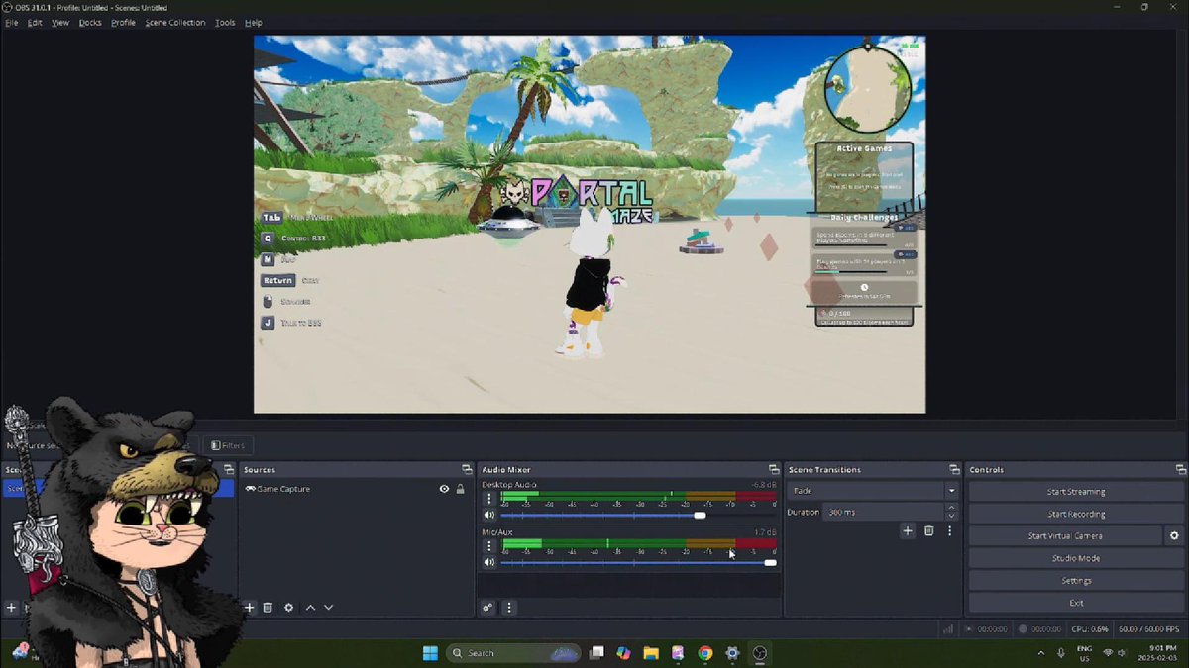Open the Docks menu

coord(90,22)
